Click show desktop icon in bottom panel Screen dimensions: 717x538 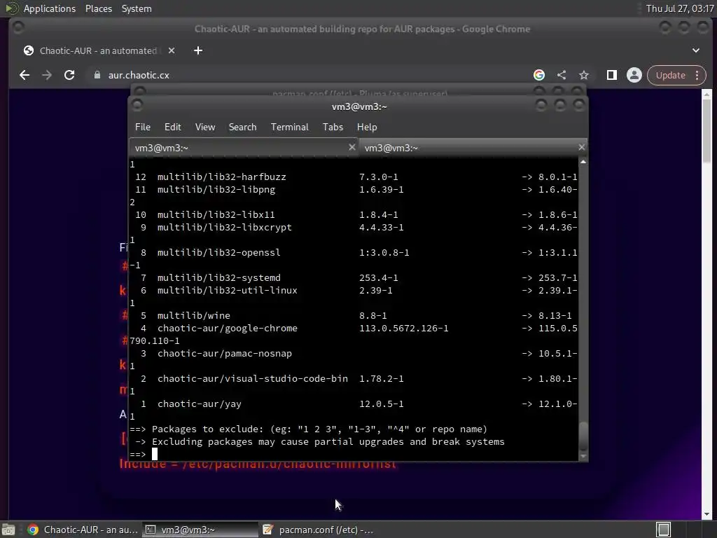coord(8,530)
